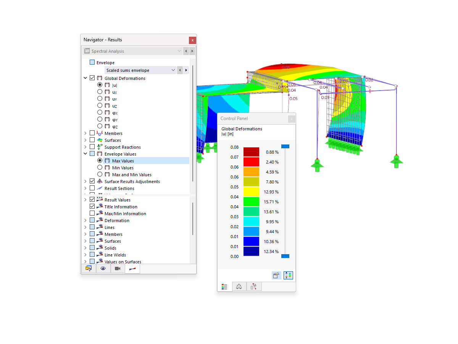Switch to the Display tab eye icon

[x=103, y=269]
